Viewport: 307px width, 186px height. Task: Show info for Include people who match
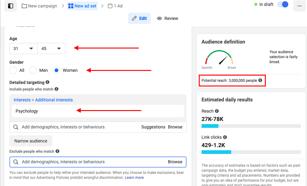pyautogui.click(x=56, y=89)
